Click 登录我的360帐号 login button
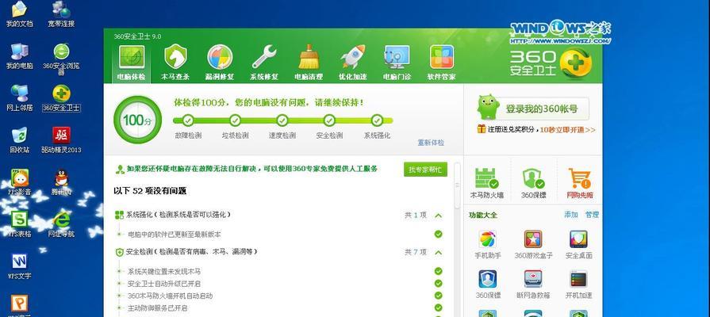This screenshot has width=710, height=317. [532, 109]
